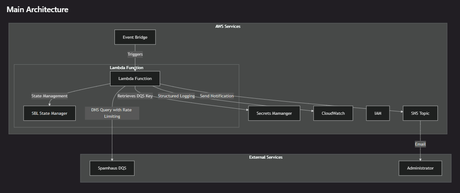Image resolution: width=460 pixels, height=193 pixels.
Task: Select the DNS Query with Rate Limiting label
Action: tap(112, 113)
